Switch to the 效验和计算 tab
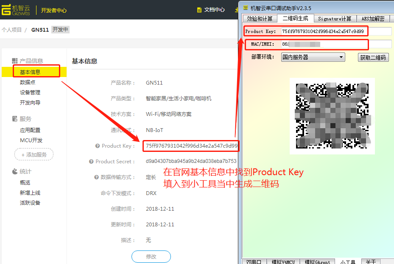The height and width of the screenshot is (264, 394). [x=260, y=19]
